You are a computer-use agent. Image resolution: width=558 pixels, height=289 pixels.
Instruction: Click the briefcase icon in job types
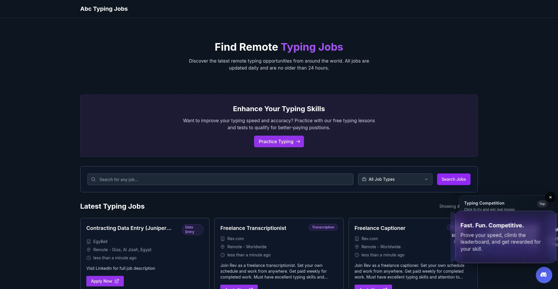point(364,179)
